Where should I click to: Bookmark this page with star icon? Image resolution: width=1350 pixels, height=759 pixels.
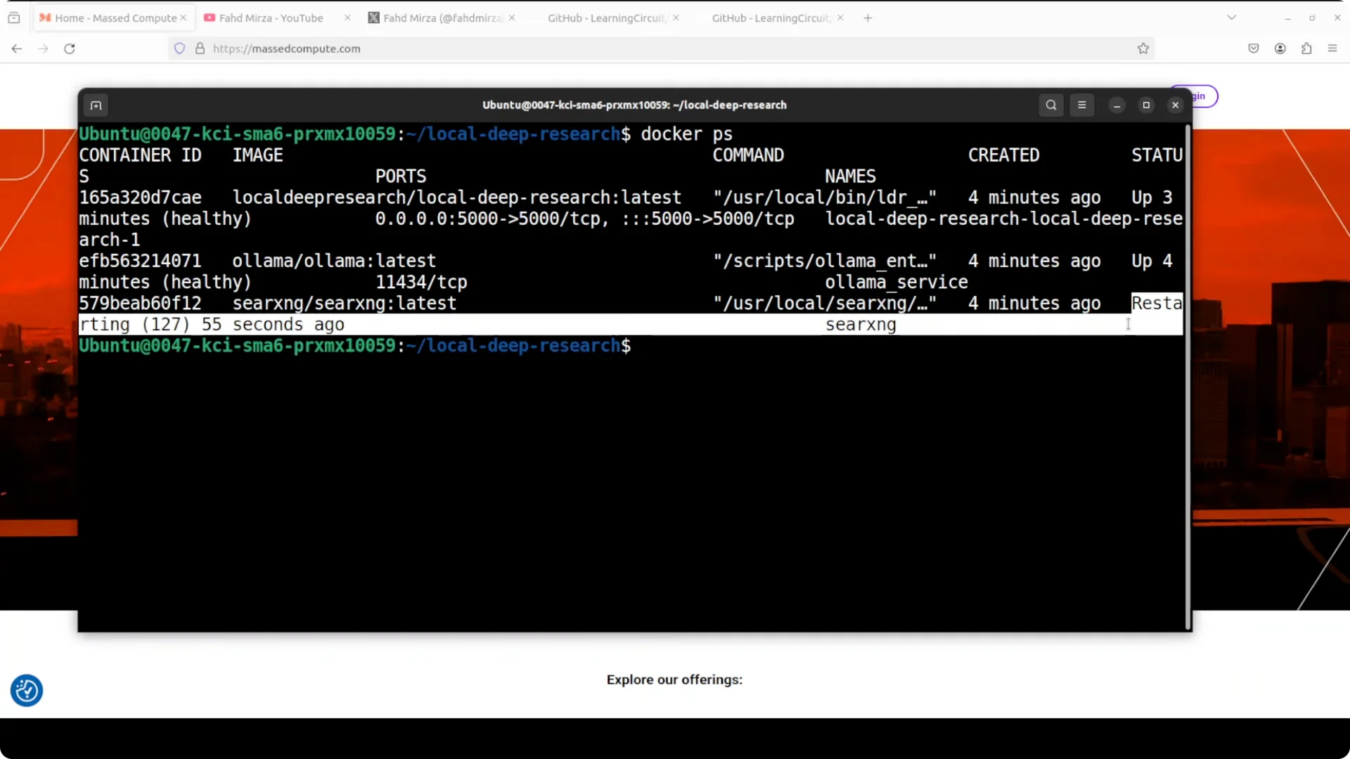click(1143, 48)
